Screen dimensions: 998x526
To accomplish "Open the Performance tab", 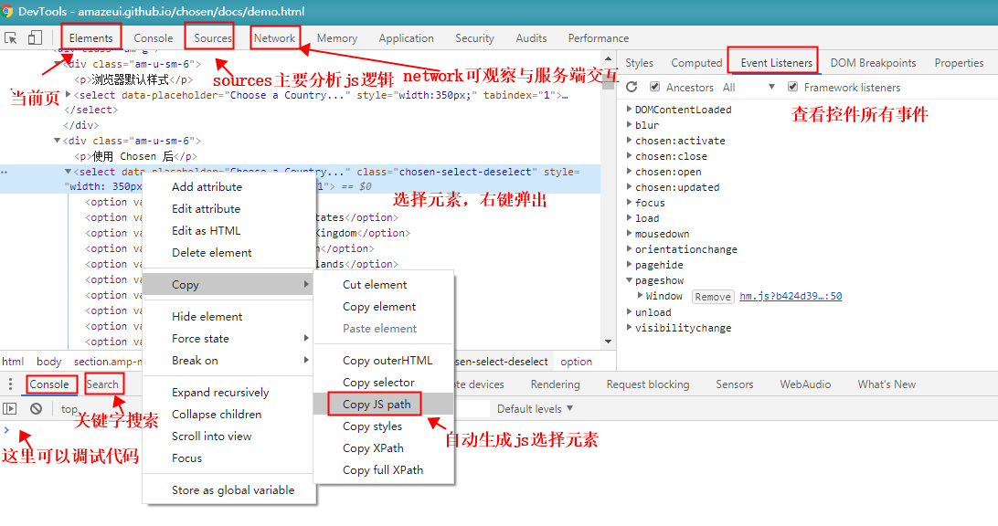I will pos(599,38).
